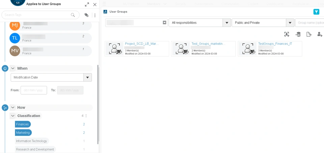Click the magnifier icon in Search Tags
The width and height of the screenshot is (324, 153).
(73, 15)
